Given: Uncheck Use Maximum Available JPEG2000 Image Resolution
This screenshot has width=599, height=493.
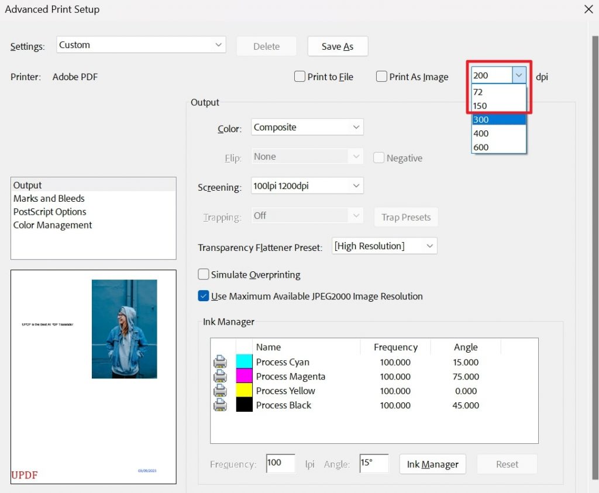Looking at the screenshot, I should 204,296.
